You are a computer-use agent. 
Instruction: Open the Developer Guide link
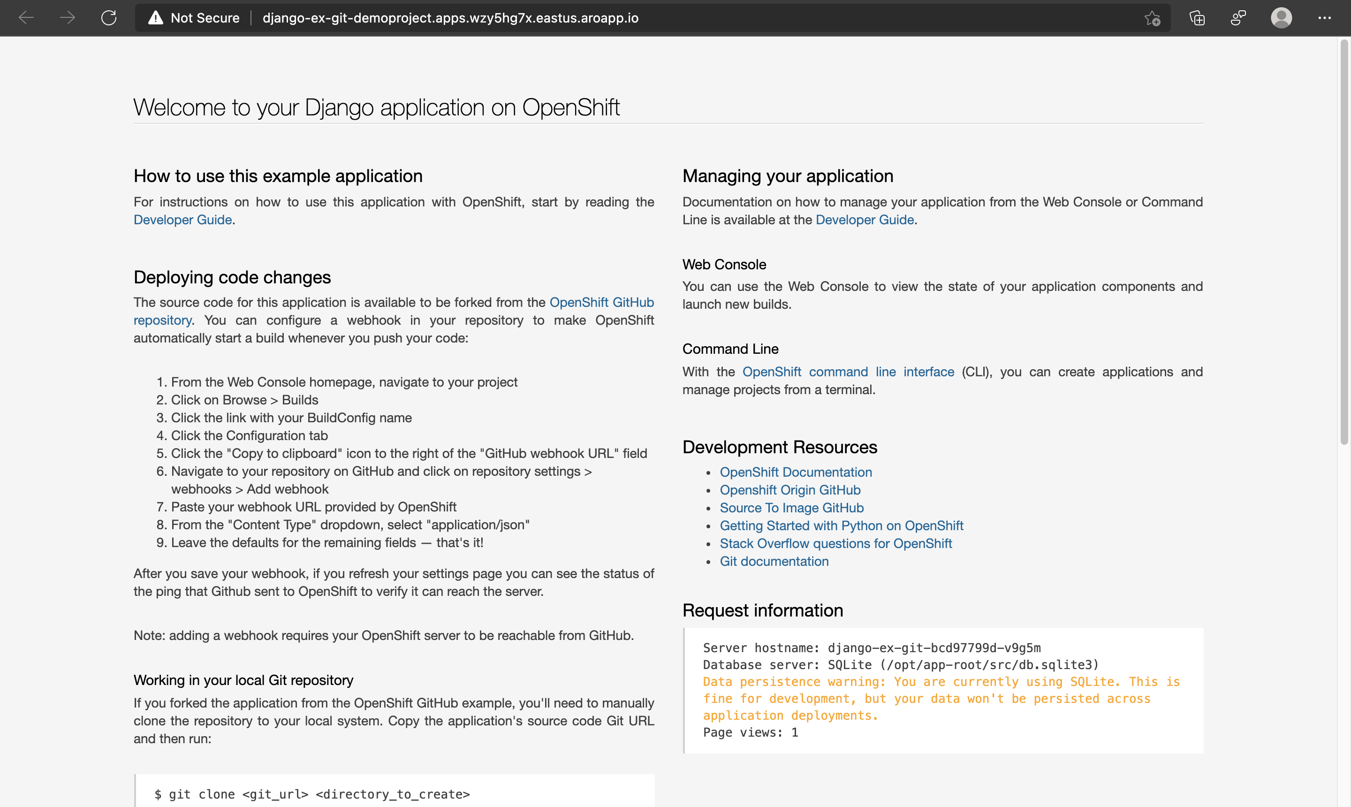click(x=182, y=219)
